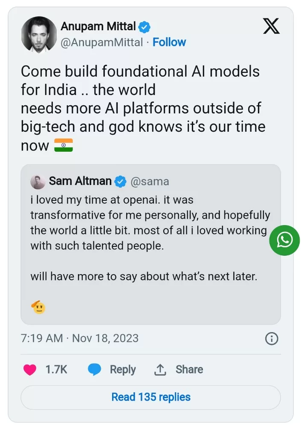Click Sam Altman's small avatar in quote
This screenshot has width=301, height=425.
(x=38, y=182)
